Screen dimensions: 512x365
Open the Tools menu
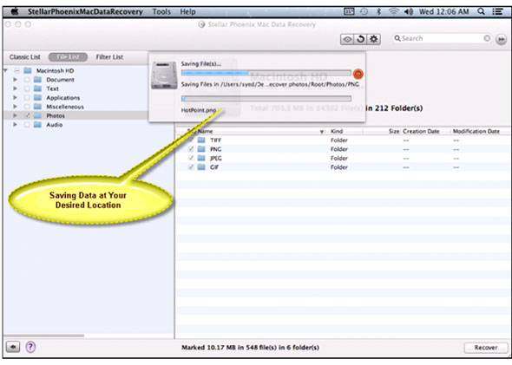coord(161,12)
